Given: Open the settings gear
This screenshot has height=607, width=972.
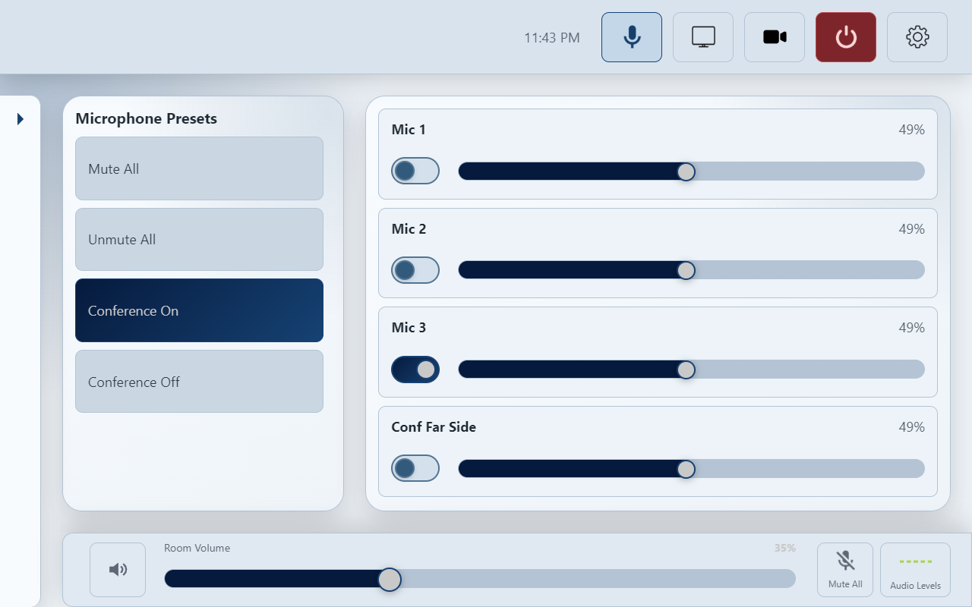Looking at the screenshot, I should [x=917, y=37].
